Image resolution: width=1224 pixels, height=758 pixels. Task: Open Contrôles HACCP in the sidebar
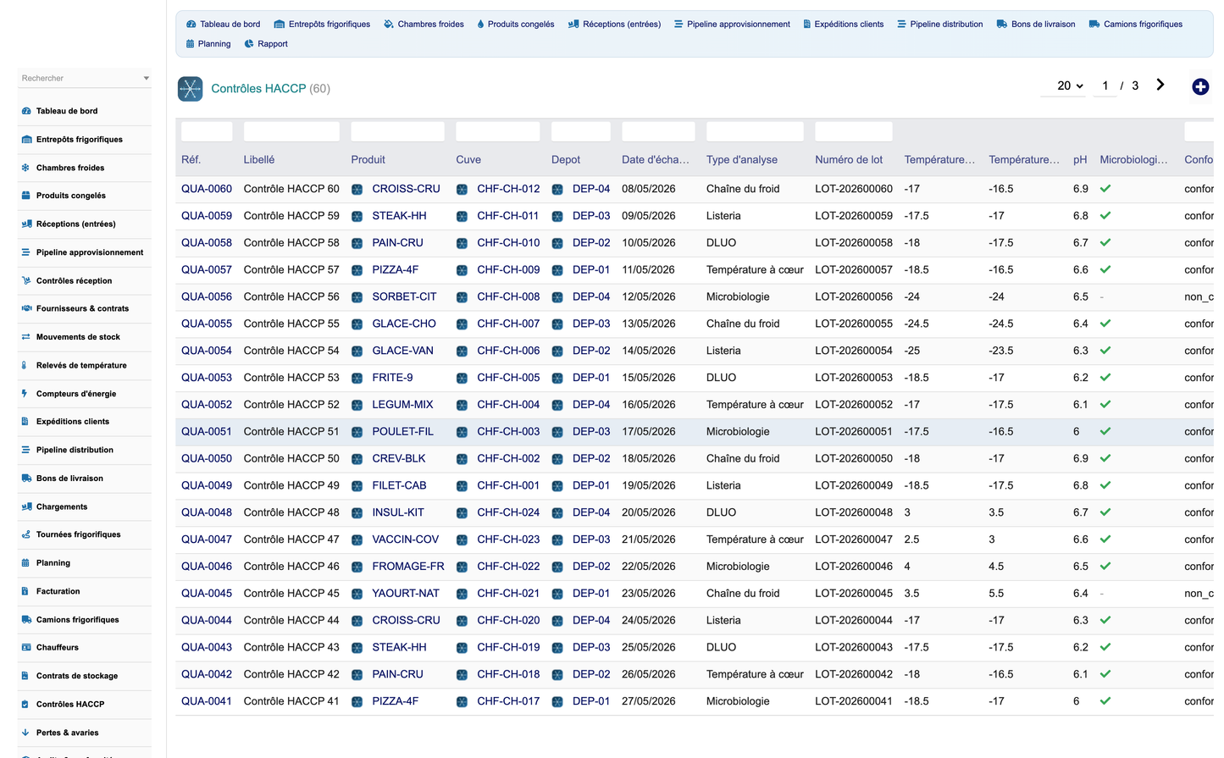70,705
